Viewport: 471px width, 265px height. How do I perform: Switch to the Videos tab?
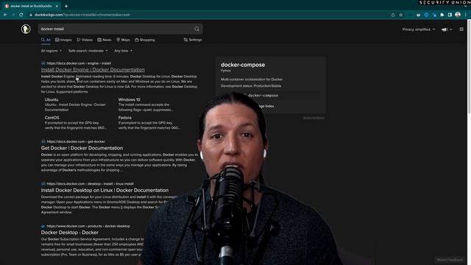tap(85, 40)
